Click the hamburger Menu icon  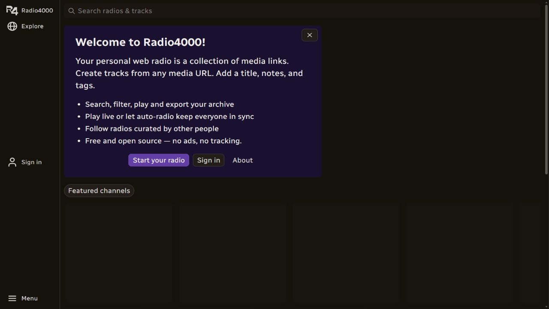pyautogui.click(x=12, y=298)
